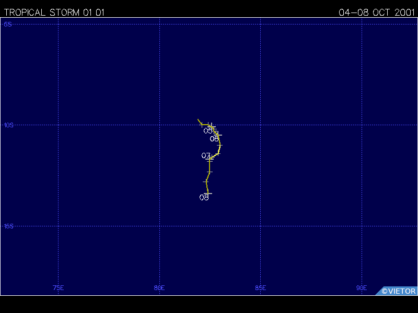This screenshot has width=418, height=313.
Task: Click the 80E longitude label
Action: pos(159,288)
